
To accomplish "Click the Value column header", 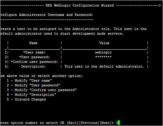I will point(104,43).
